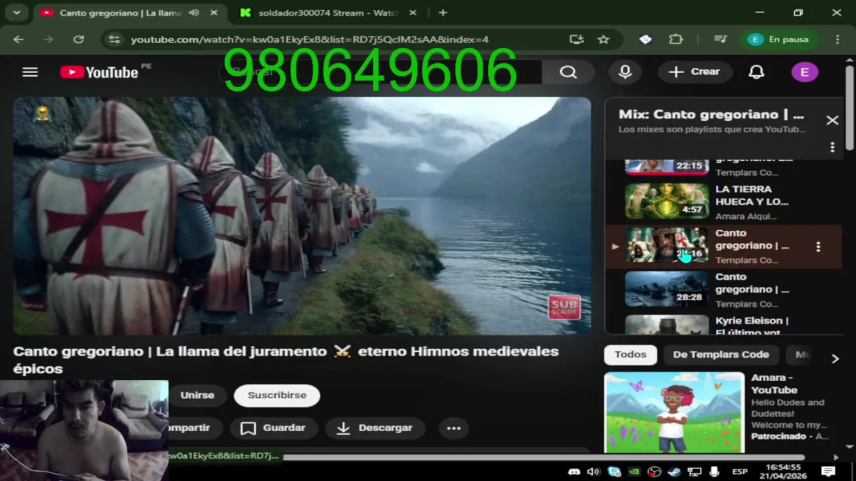Viewport: 856px width, 481px height.
Task: Click the pinned extension icon beside star
Action: [645, 39]
